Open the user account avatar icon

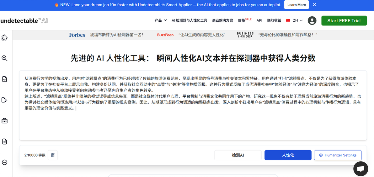pos(312,20)
